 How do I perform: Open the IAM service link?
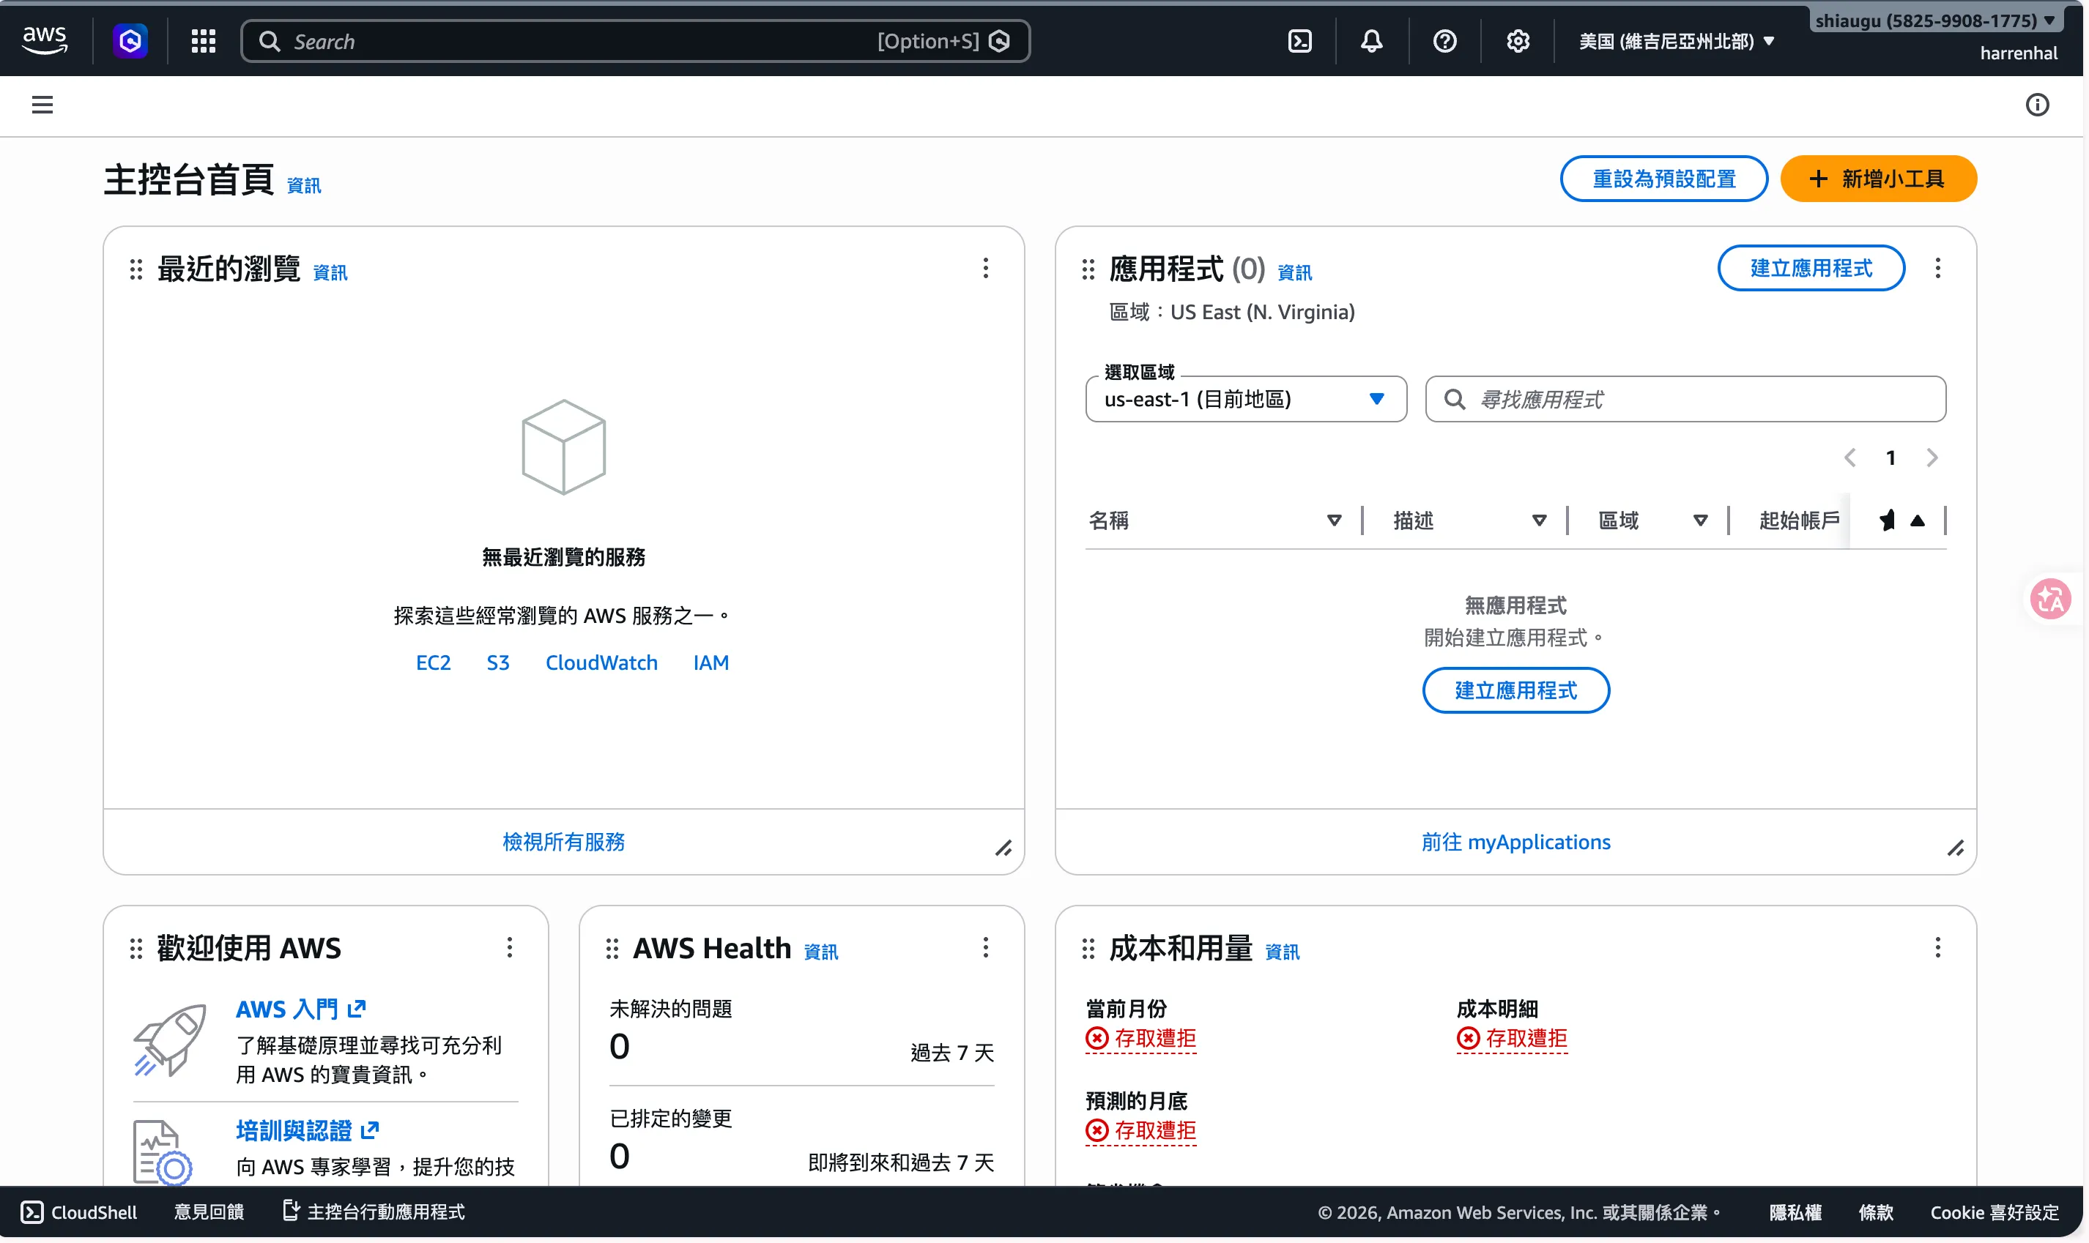[710, 662]
